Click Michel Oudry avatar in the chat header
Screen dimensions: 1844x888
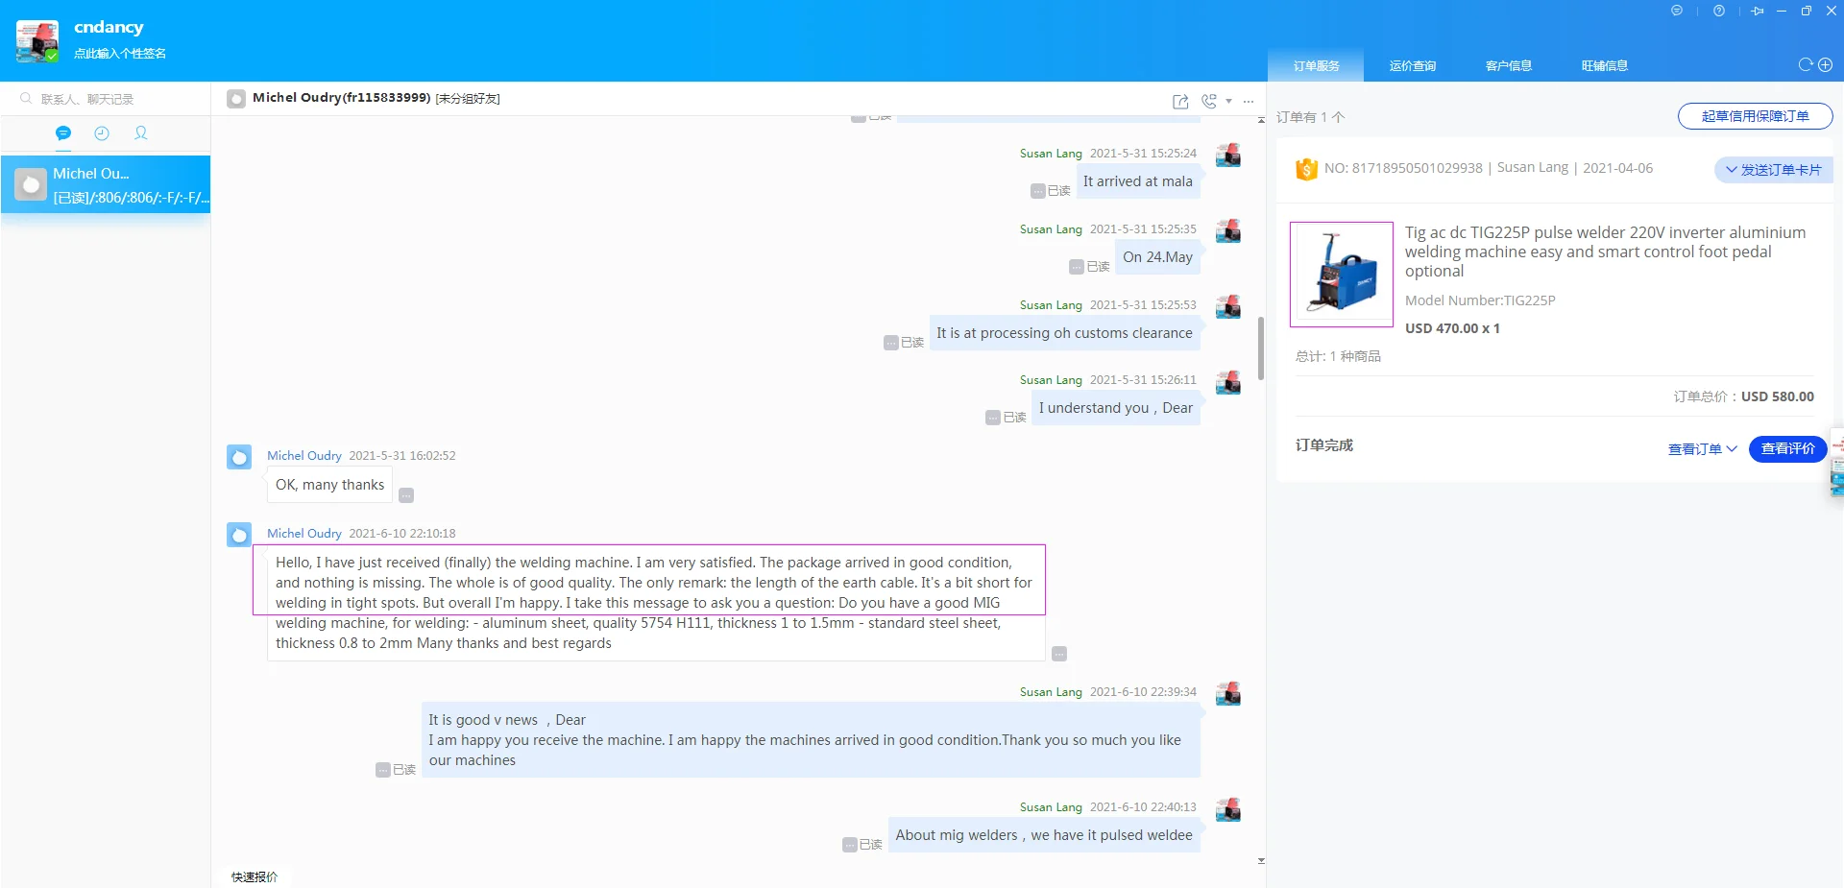236,98
